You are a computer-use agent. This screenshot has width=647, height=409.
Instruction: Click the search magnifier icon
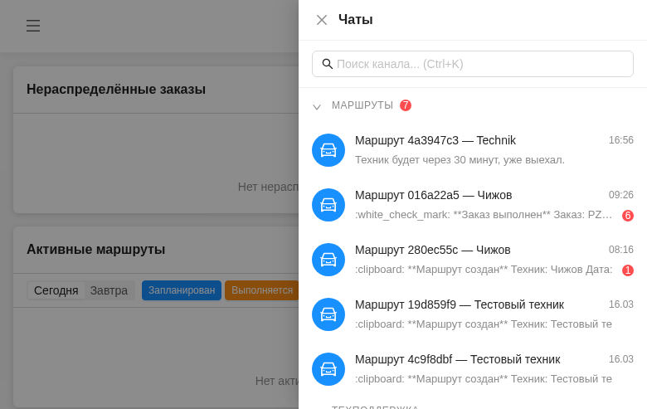point(328,64)
